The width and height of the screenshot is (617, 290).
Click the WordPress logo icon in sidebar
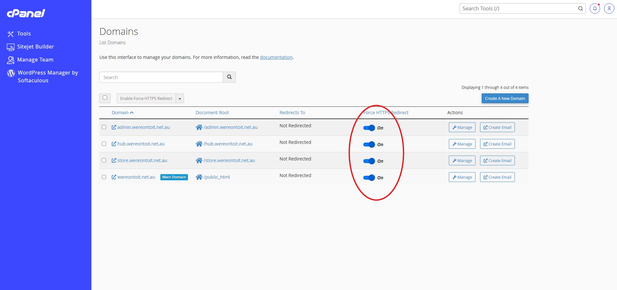click(x=11, y=73)
